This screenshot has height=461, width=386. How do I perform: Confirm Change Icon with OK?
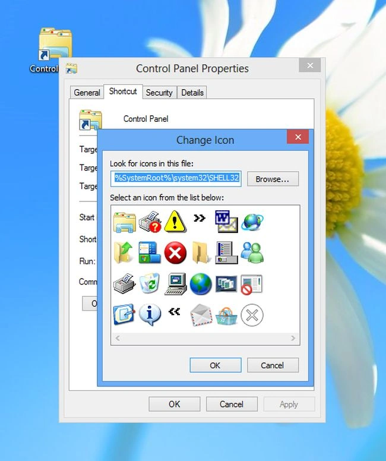click(216, 365)
